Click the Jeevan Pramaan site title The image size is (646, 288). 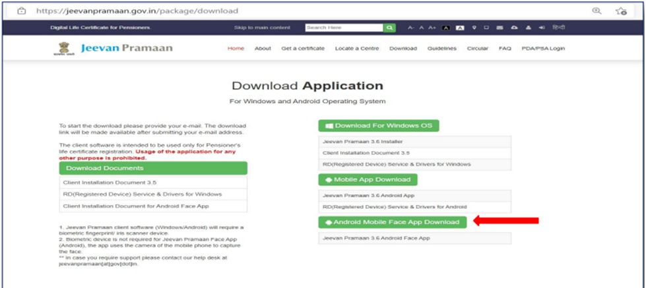pos(127,48)
